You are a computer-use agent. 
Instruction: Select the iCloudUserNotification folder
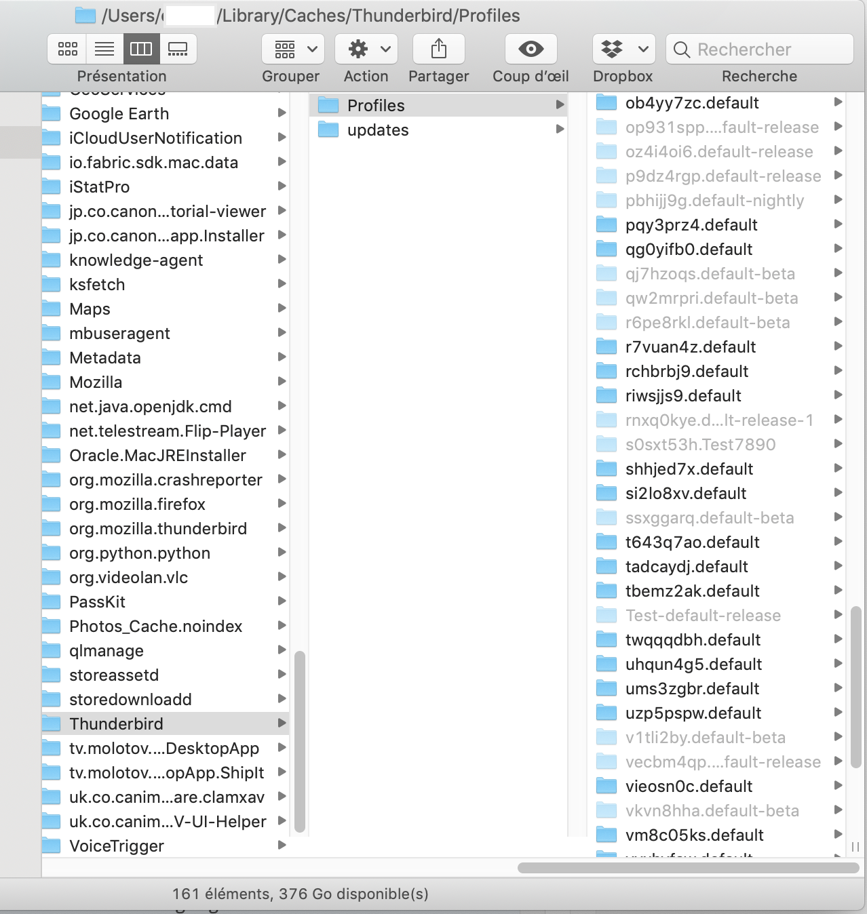(x=166, y=138)
